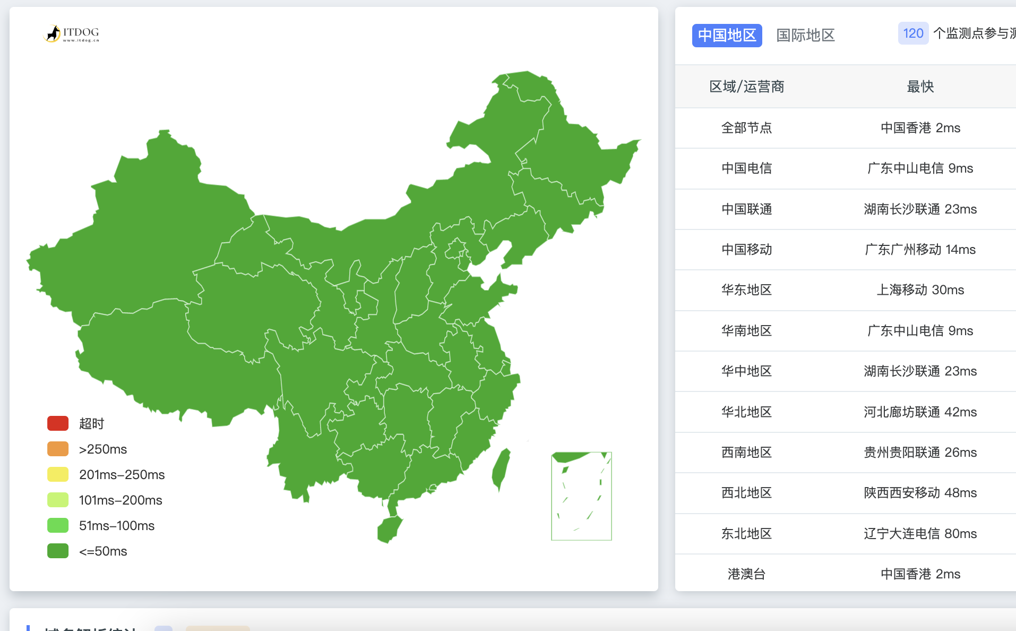Click the 51ms–100ms legend swatch
The image size is (1016, 631).
[58, 525]
